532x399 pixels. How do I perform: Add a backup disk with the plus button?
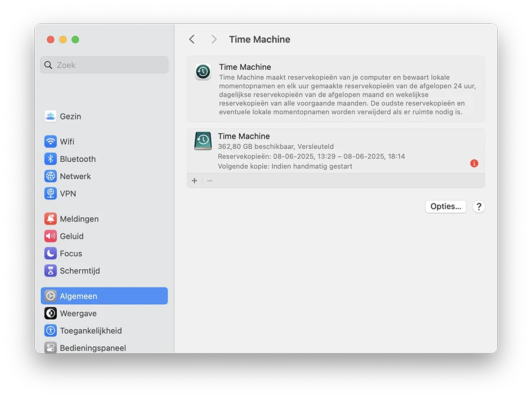click(194, 181)
